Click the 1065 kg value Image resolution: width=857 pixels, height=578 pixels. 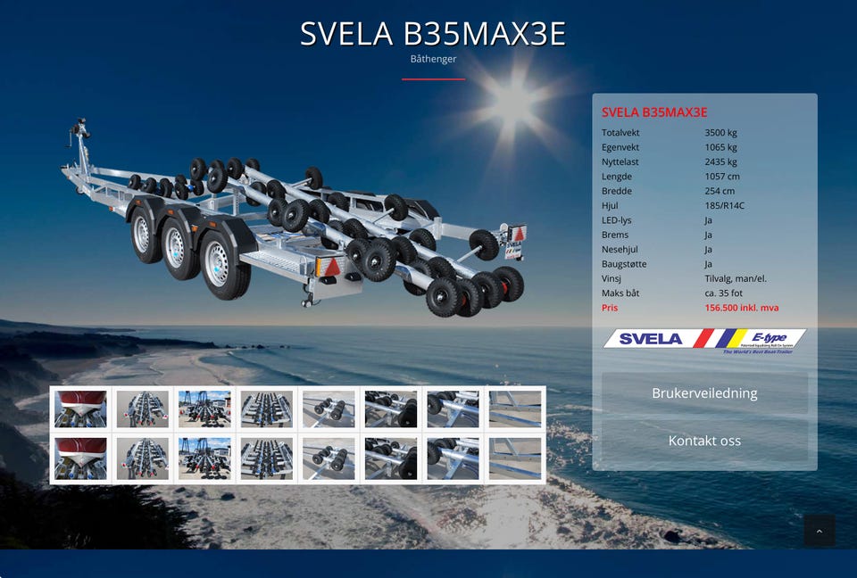tap(721, 147)
